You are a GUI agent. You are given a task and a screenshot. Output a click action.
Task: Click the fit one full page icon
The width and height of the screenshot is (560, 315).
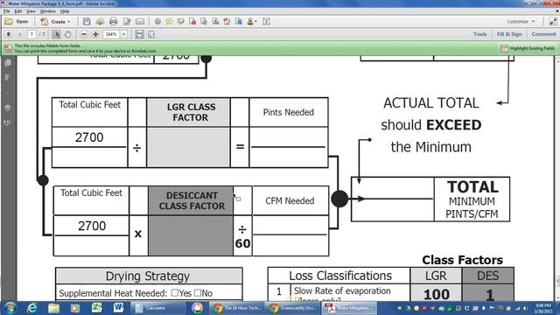tap(151, 34)
